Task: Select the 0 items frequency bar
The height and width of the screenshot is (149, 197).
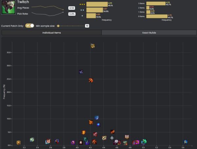Action: (x=157, y=16)
